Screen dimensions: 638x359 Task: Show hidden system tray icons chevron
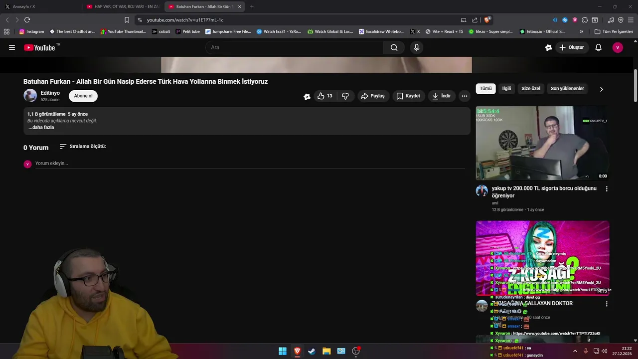[575, 351]
